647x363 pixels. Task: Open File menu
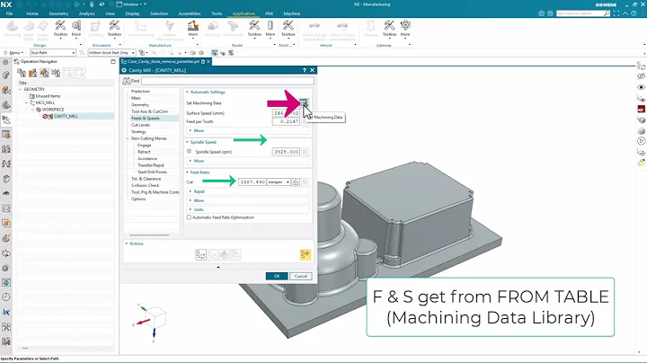[x=9, y=13]
